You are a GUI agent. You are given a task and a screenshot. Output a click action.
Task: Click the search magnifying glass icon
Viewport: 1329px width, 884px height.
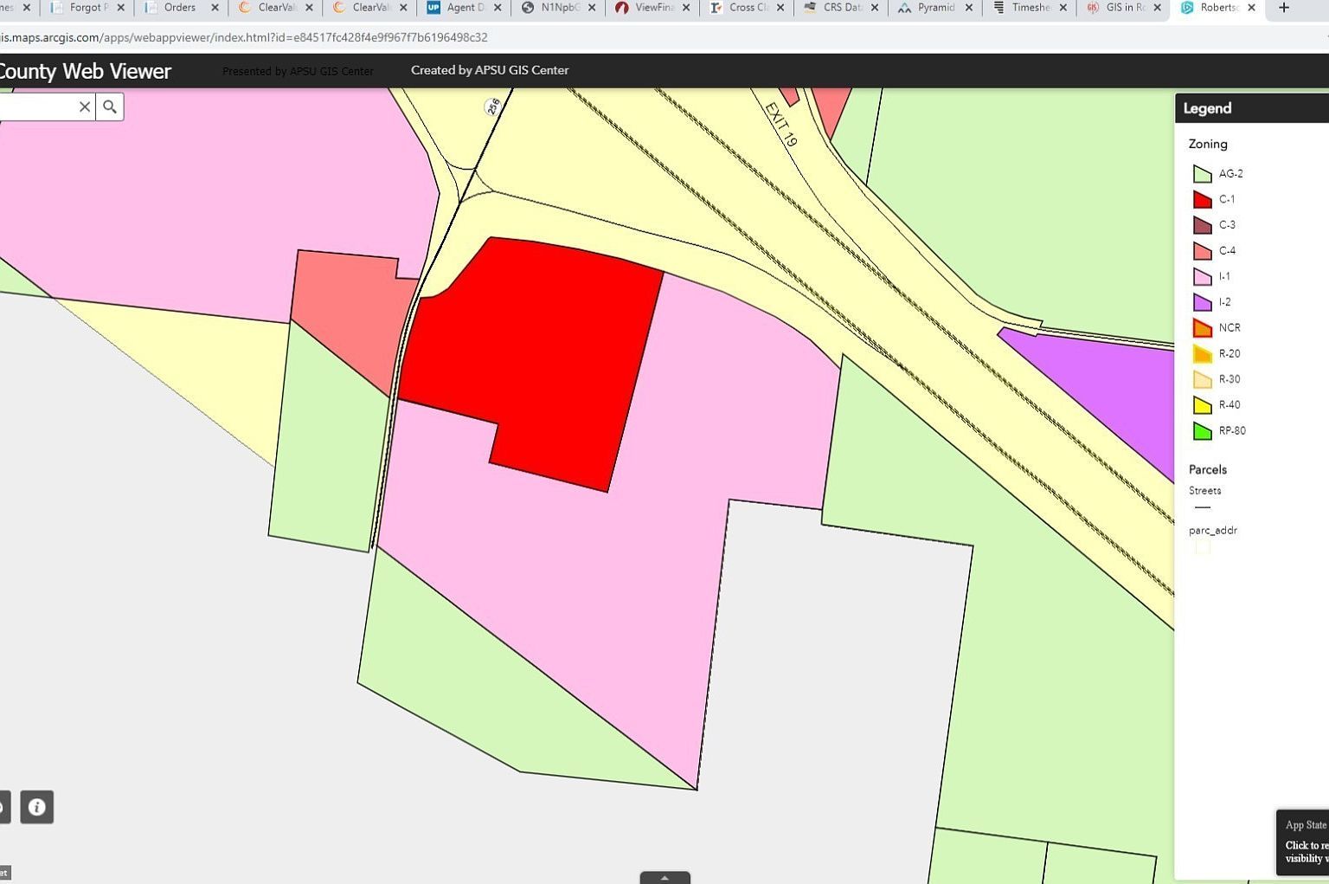coord(109,106)
